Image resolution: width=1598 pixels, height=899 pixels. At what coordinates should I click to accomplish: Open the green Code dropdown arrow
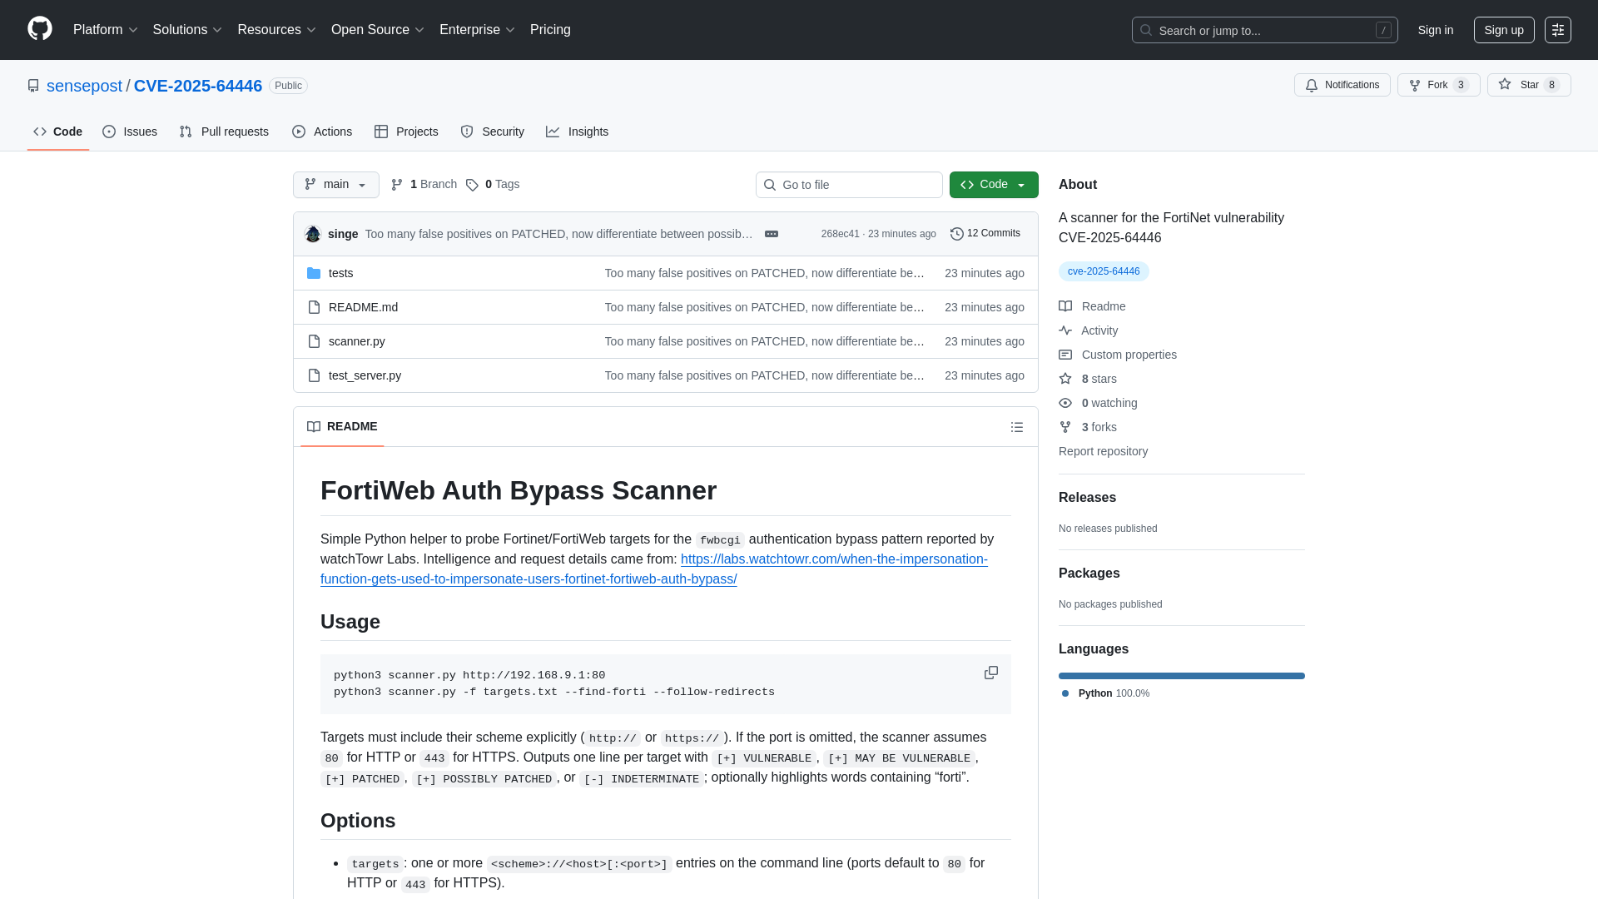pyautogui.click(x=1022, y=184)
